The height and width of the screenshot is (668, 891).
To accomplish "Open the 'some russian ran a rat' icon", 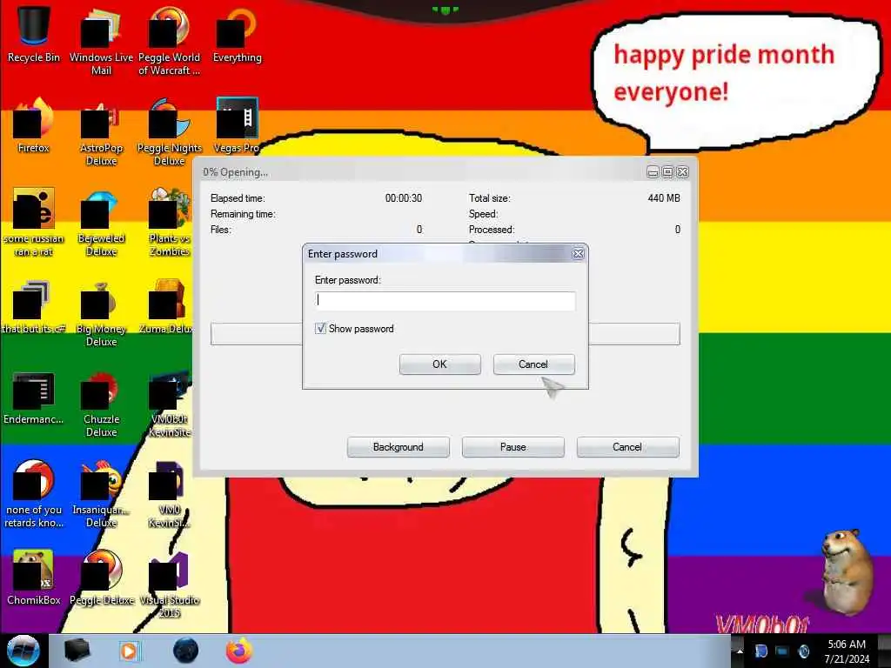I will coord(34,222).
